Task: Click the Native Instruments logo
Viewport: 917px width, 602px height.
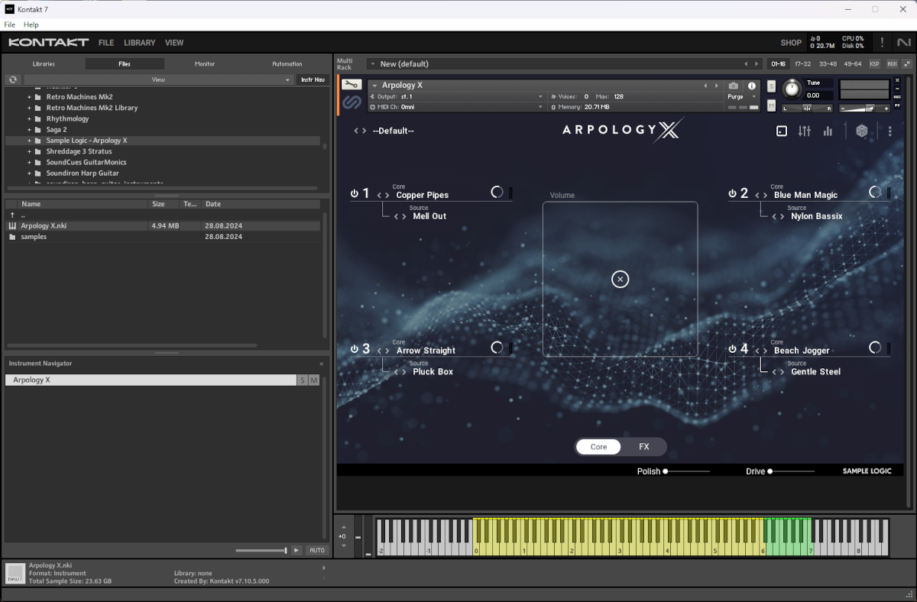Action: coord(903,43)
